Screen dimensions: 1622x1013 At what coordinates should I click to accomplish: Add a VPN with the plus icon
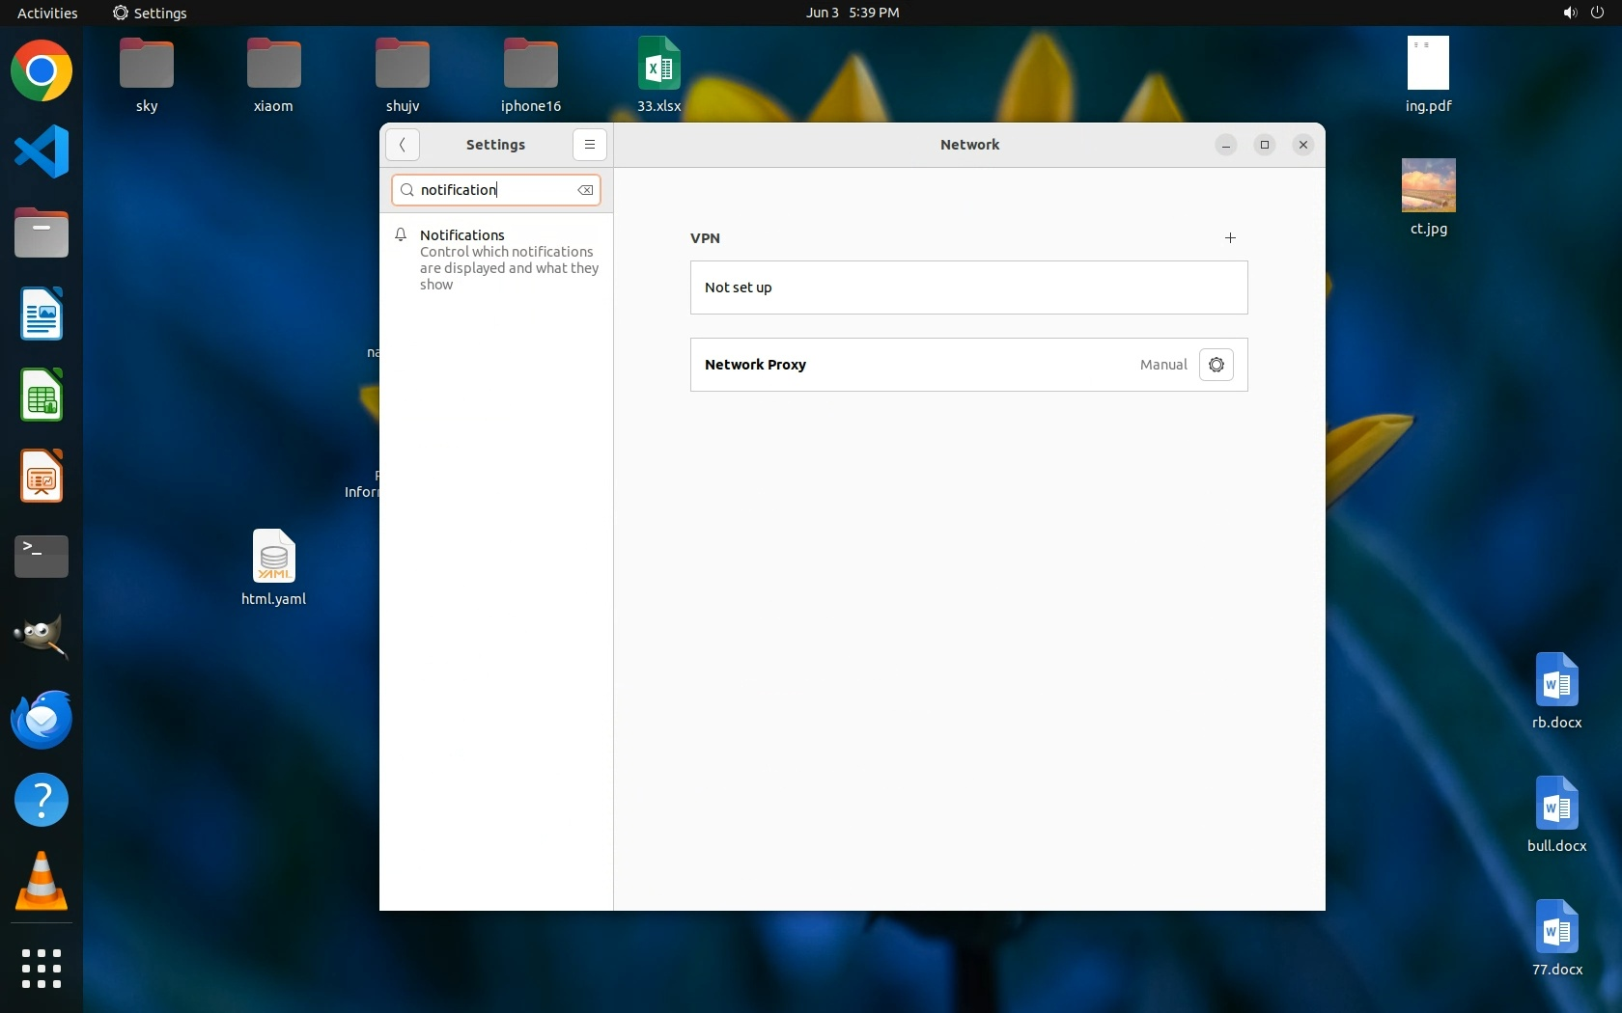1230,238
